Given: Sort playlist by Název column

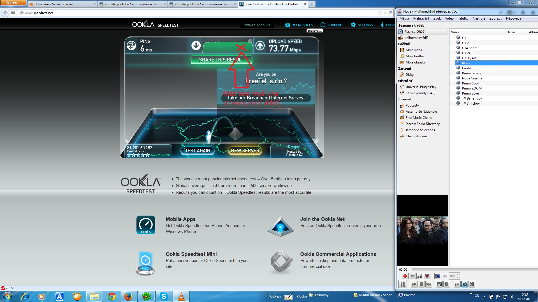Looking at the screenshot, I should [x=477, y=32].
